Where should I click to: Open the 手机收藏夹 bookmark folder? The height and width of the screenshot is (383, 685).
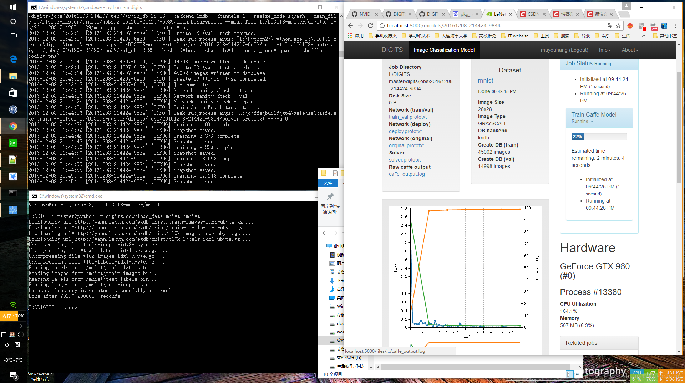(x=382, y=36)
